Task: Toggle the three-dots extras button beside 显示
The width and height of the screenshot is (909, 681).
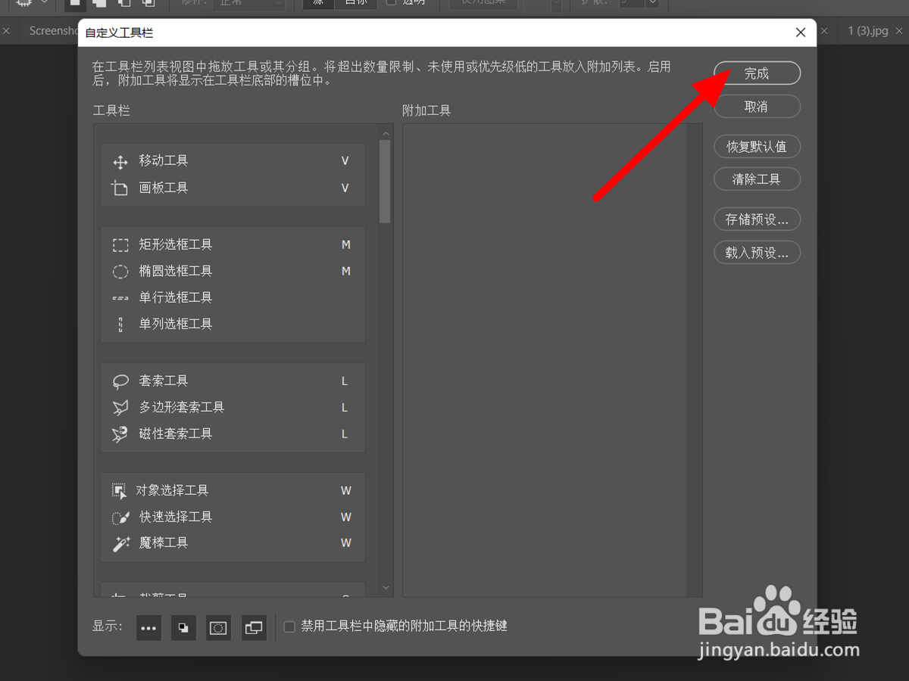Action: click(x=148, y=627)
